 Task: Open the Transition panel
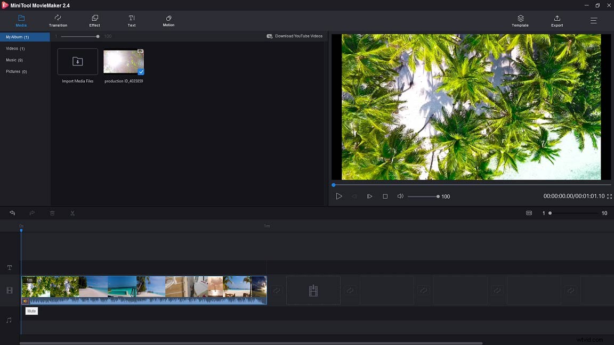coord(58,21)
